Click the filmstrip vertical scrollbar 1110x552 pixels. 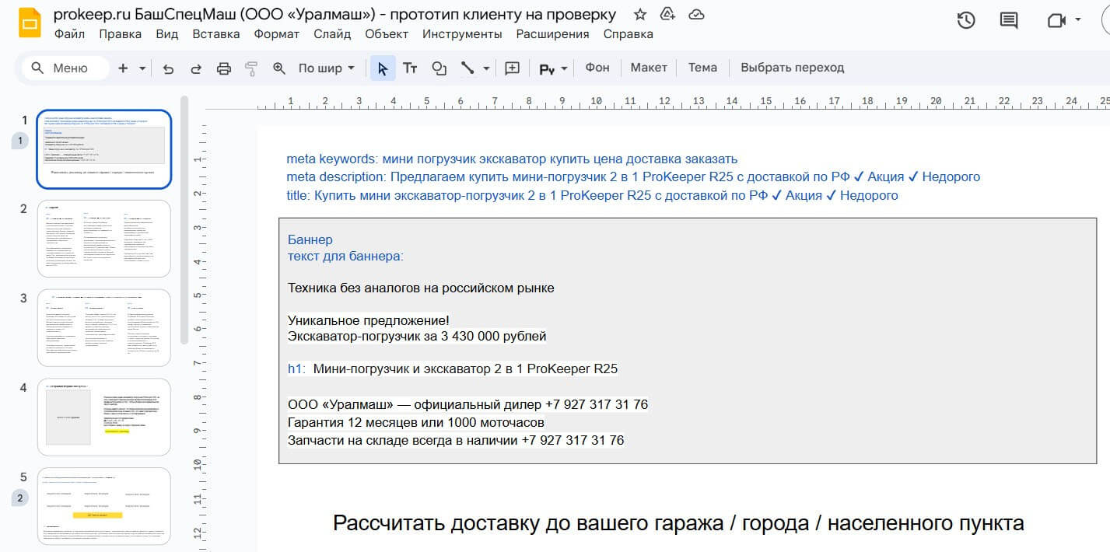coord(184,219)
